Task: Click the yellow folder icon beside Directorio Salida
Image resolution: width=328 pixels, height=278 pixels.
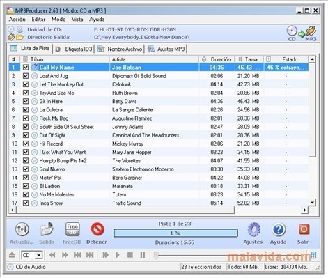Action: [19, 37]
